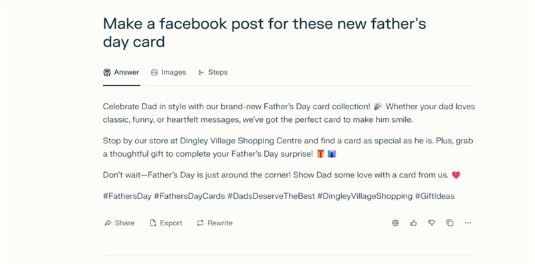Open the Images tab

coord(169,72)
